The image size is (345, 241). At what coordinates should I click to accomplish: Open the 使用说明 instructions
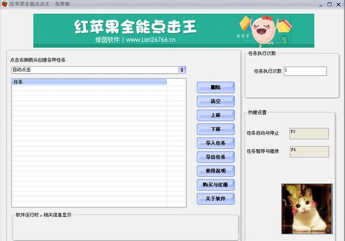tap(216, 171)
